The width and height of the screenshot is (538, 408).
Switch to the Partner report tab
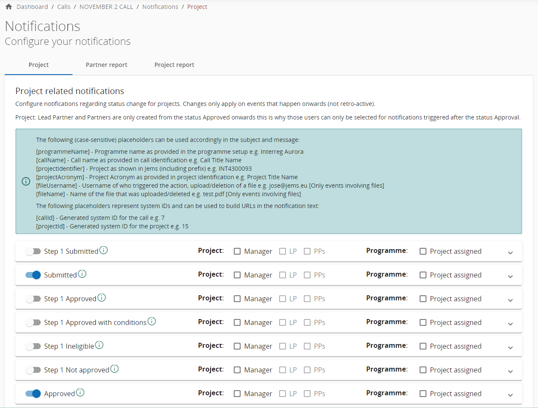(x=106, y=65)
